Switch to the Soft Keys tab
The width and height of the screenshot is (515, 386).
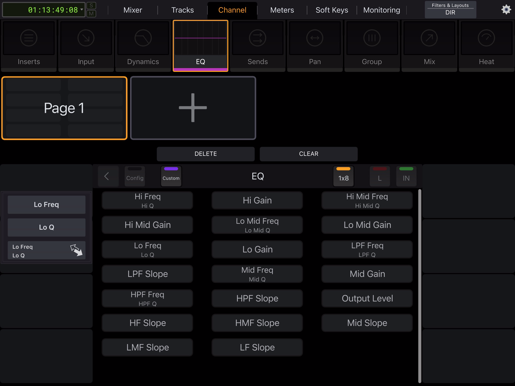coord(332,10)
